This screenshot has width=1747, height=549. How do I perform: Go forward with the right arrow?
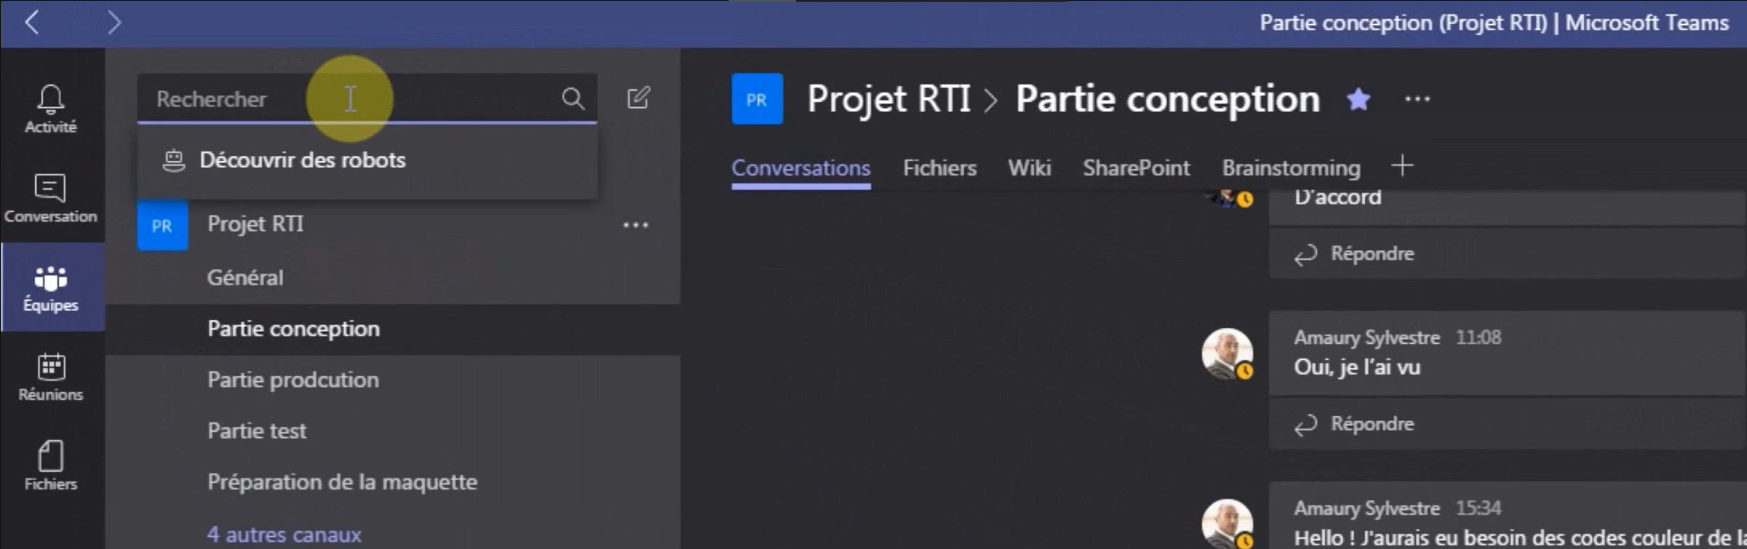tap(114, 22)
